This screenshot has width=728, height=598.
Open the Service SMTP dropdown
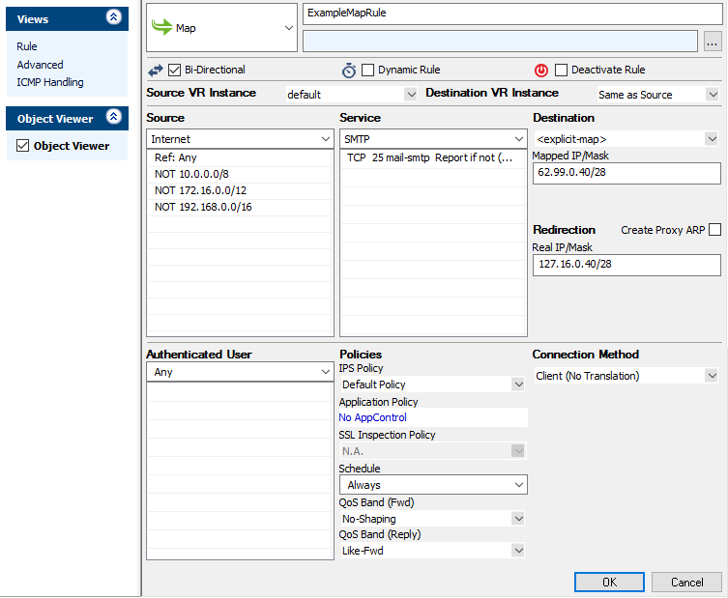(433, 139)
